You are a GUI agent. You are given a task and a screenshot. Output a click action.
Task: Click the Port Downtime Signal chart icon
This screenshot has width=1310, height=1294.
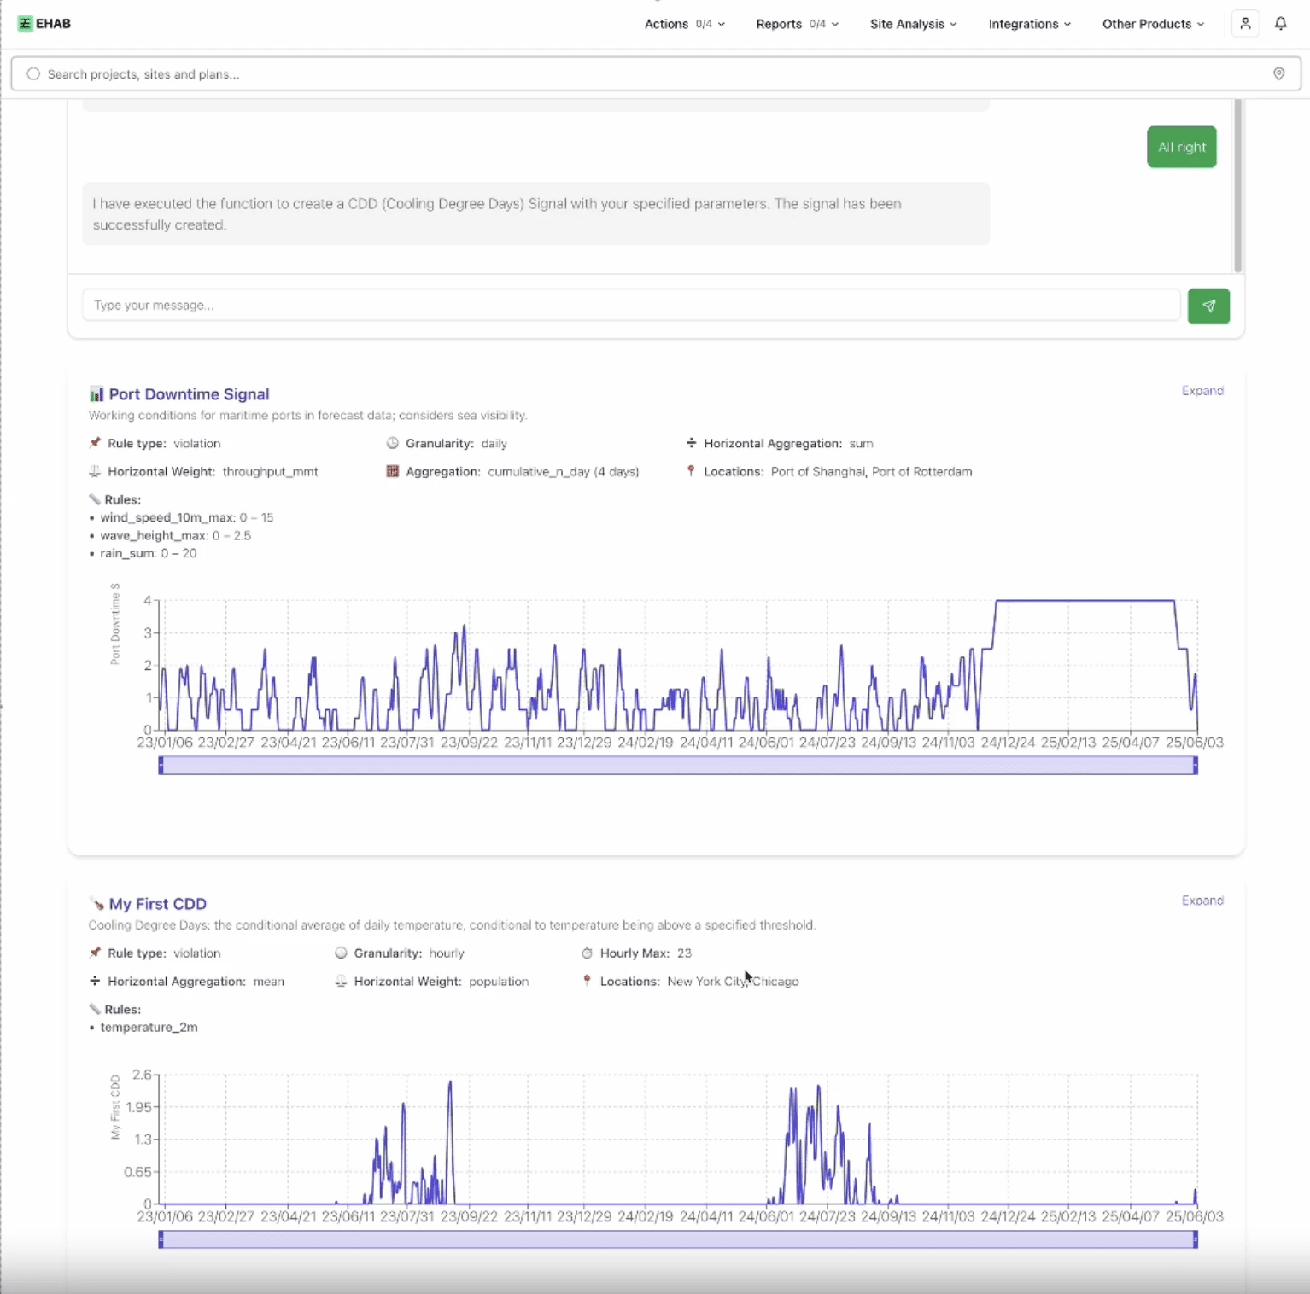tap(96, 394)
